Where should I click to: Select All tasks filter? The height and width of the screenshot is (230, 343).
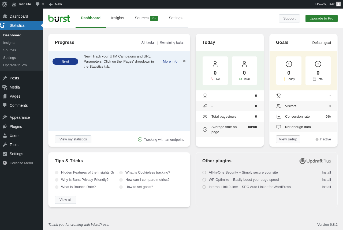click(x=148, y=43)
